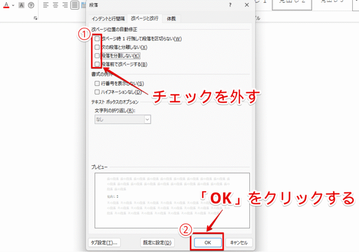Toggle 次の段落と分離しない checkbox
Viewport: 359px width, 252px height.
[x=98, y=47]
